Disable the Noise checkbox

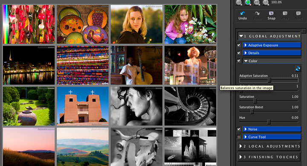click(x=238, y=129)
